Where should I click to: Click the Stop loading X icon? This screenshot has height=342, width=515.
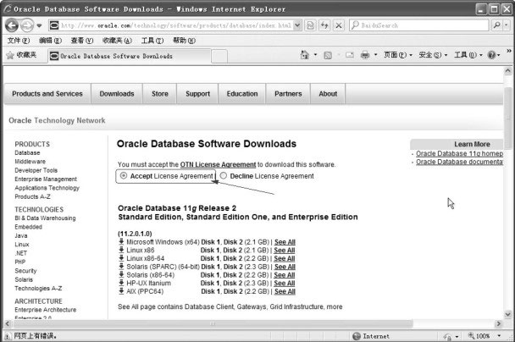(x=339, y=25)
